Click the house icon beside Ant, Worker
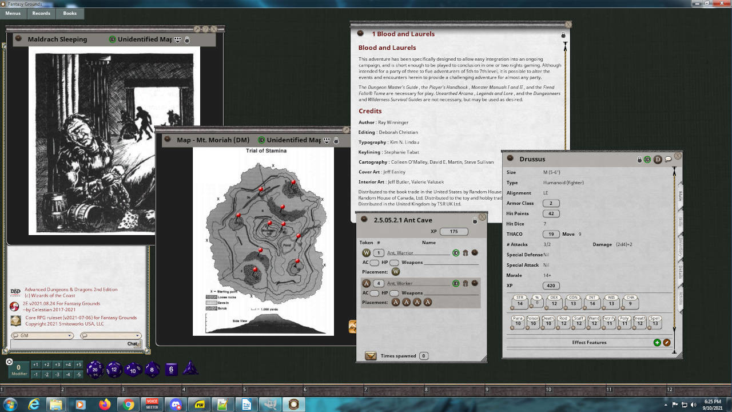This screenshot has width=732, height=412. (464, 283)
